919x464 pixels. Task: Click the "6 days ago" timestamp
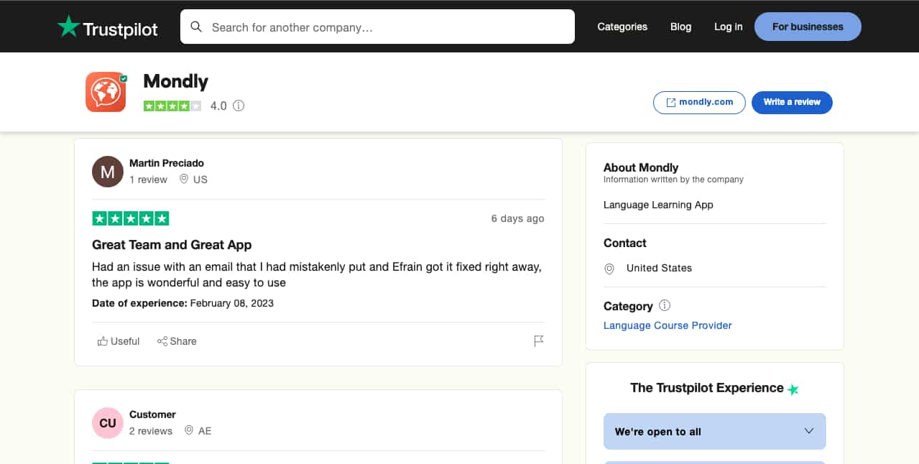517,218
